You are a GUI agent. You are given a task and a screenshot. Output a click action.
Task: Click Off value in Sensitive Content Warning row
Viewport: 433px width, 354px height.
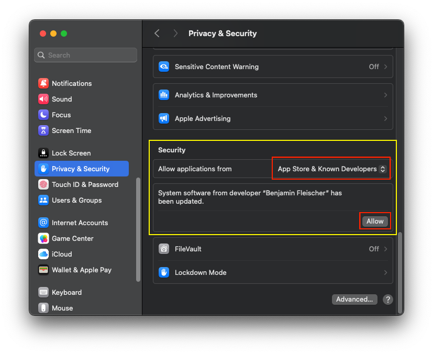[374, 67]
